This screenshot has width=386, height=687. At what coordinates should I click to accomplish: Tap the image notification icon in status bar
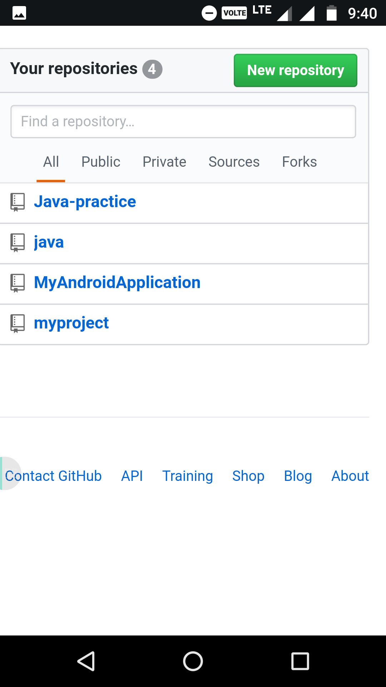click(19, 13)
